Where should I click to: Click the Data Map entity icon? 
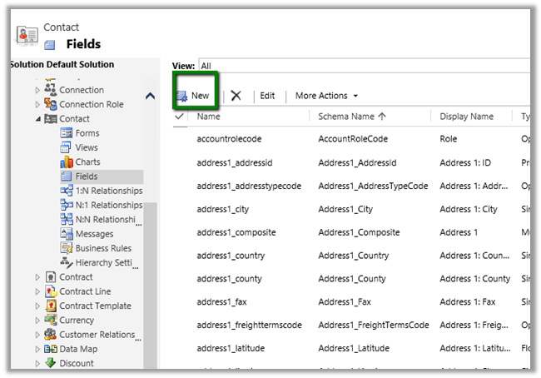(52, 349)
